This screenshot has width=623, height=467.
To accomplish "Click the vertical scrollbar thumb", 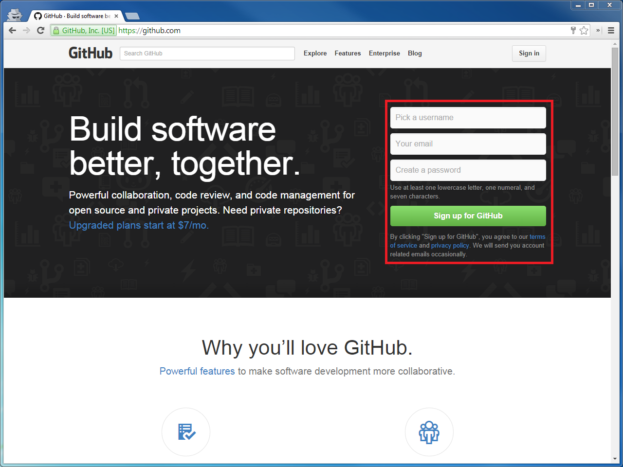I will [x=615, y=112].
